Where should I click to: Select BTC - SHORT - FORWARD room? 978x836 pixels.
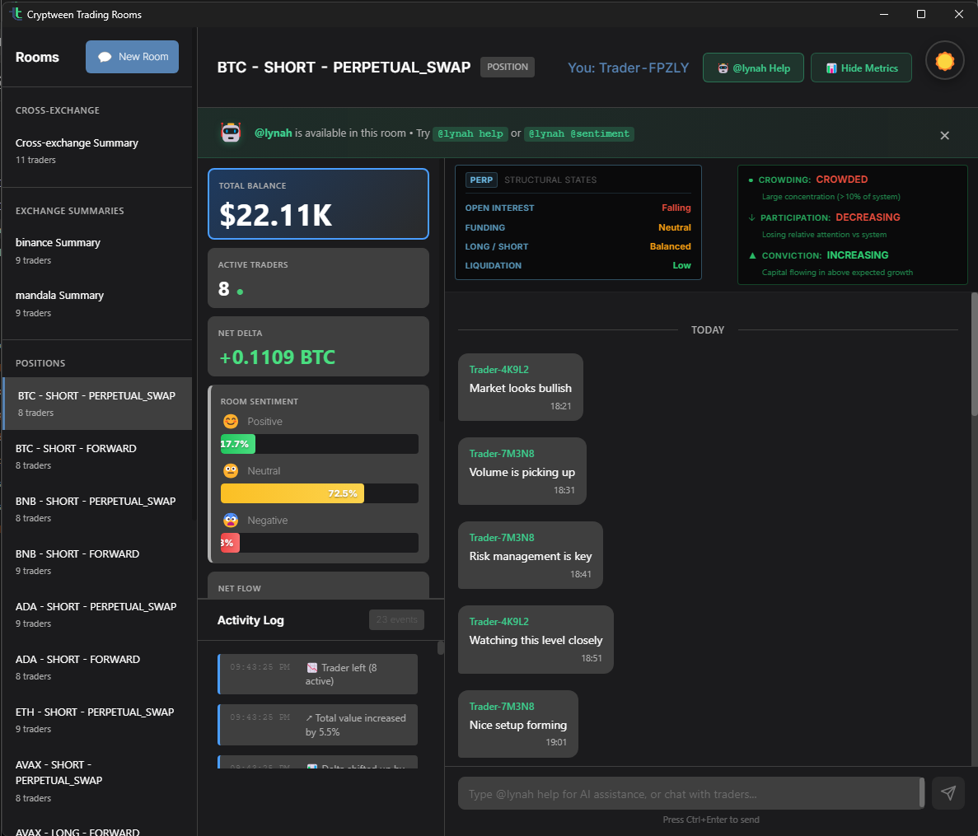pos(97,456)
